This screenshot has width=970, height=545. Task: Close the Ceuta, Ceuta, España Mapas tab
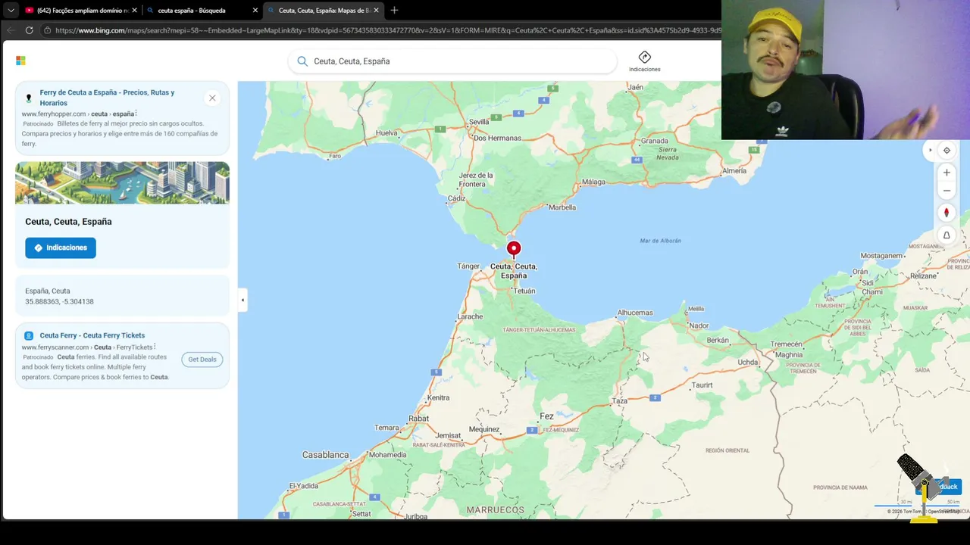tap(376, 11)
